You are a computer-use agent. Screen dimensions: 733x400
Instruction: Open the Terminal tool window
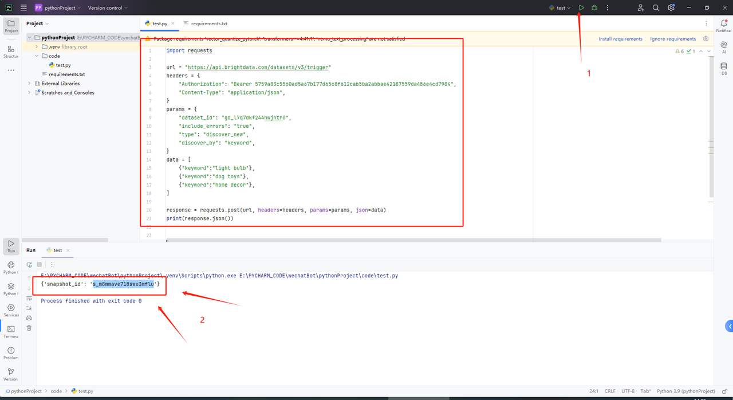point(11,330)
